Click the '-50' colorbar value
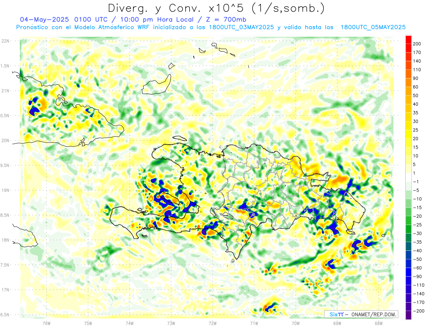This screenshot has width=425, height=328. 417,259
